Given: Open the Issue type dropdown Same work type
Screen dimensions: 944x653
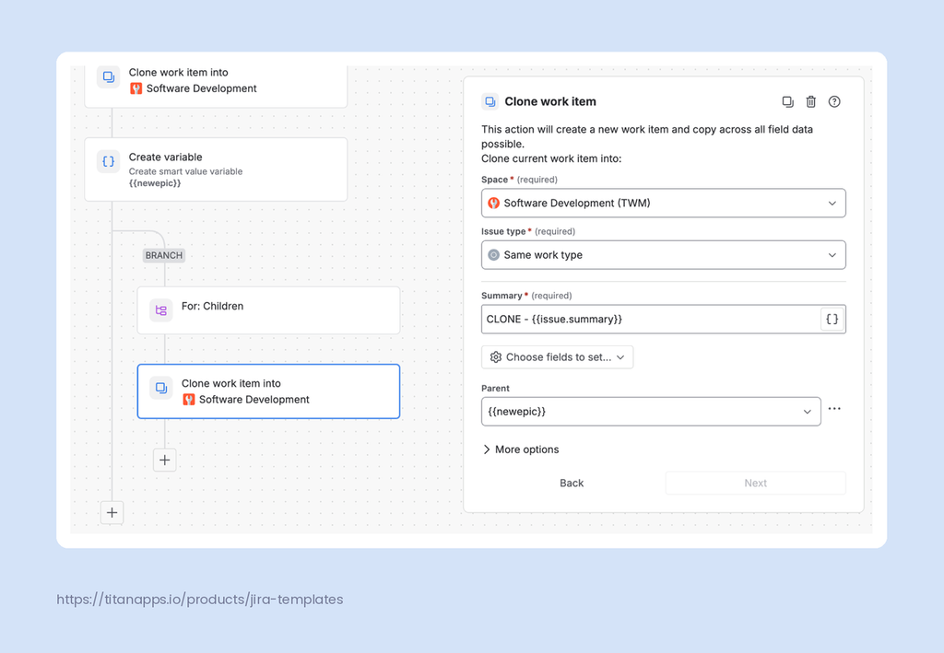Looking at the screenshot, I should [x=664, y=255].
